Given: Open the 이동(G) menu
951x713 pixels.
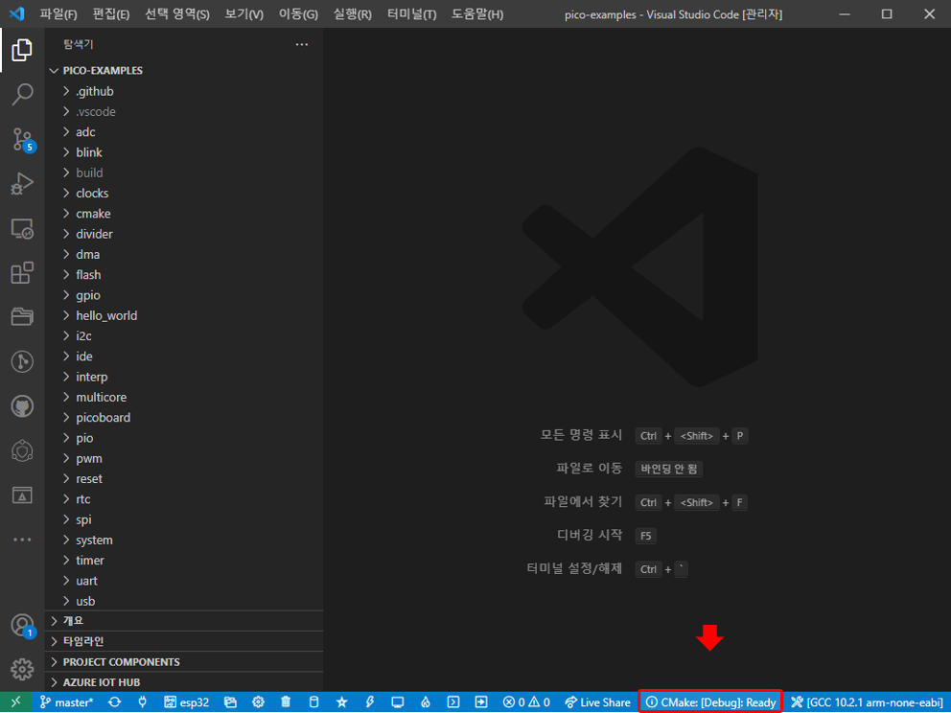Looking at the screenshot, I should click(298, 14).
